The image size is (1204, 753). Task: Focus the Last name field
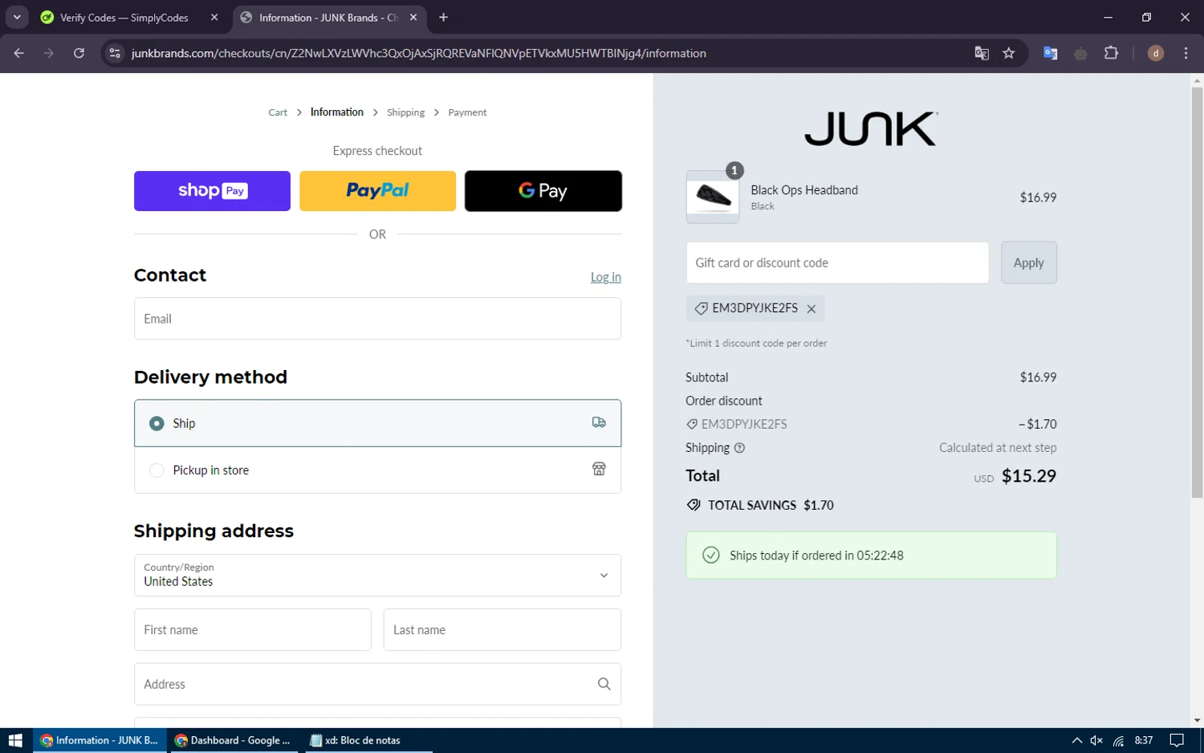(502, 629)
